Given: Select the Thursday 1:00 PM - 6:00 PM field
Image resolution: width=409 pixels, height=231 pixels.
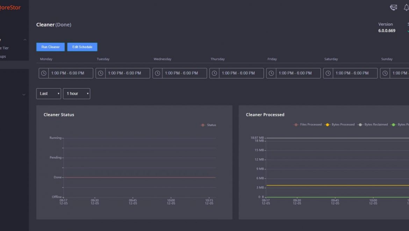Looking at the screenshot, I should 237,73.
